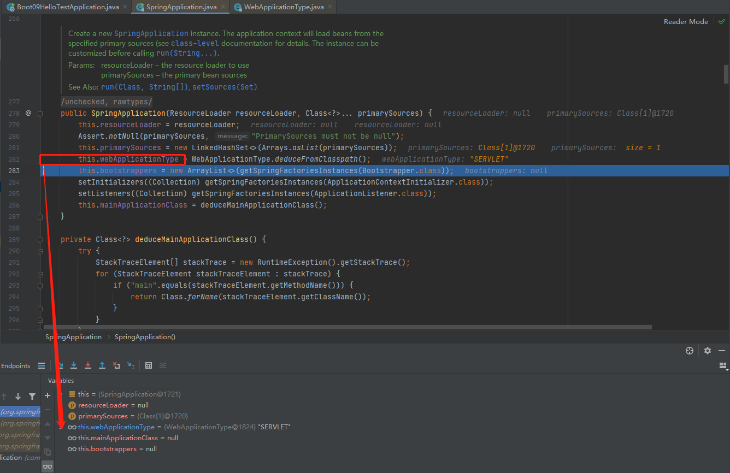This screenshot has width=730, height=473.
Task: Click the 'Variables' panel header
Action: pos(61,381)
